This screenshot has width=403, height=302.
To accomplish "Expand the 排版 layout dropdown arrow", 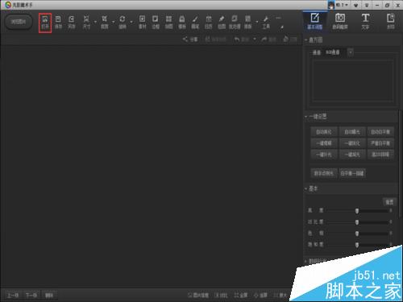I will click(x=257, y=22).
